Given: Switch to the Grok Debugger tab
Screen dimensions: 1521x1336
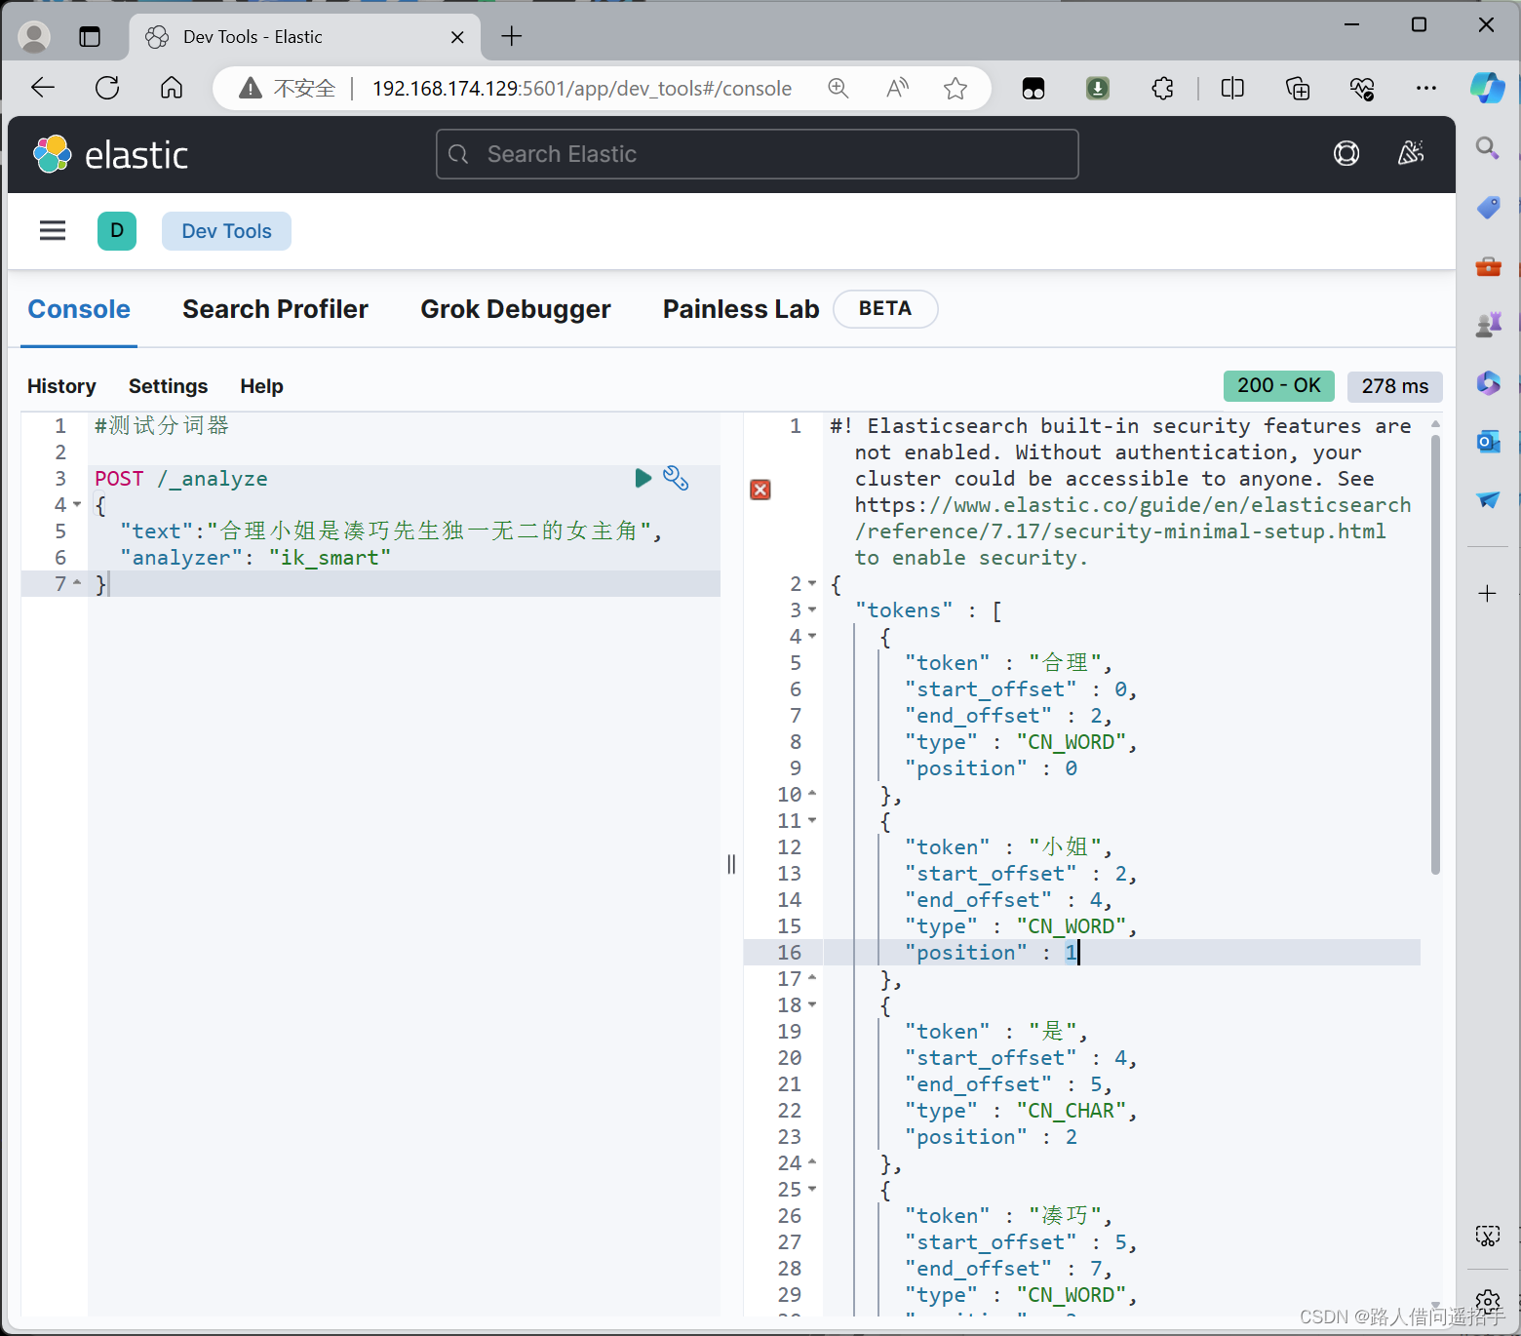Looking at the screenshot, I should (x=516, y=309).
